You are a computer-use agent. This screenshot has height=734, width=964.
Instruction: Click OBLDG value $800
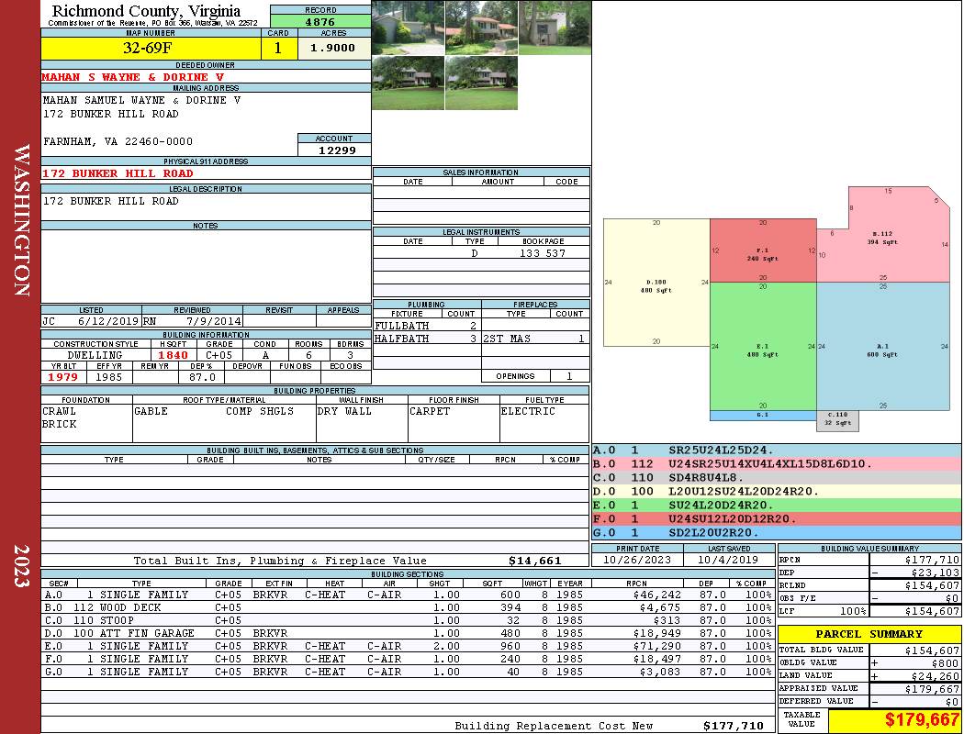click(945, 662)
